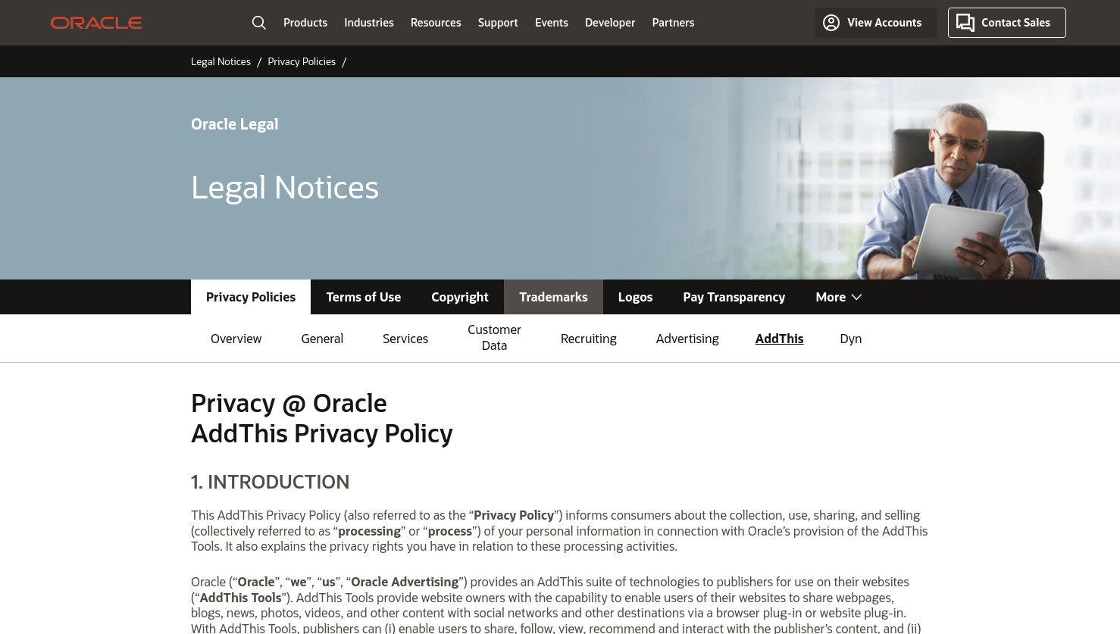
Task: Select the Trademarks tab
Action: click(x=553, y=297)
